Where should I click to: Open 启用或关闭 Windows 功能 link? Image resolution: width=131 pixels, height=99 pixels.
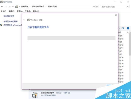[13, 25]
